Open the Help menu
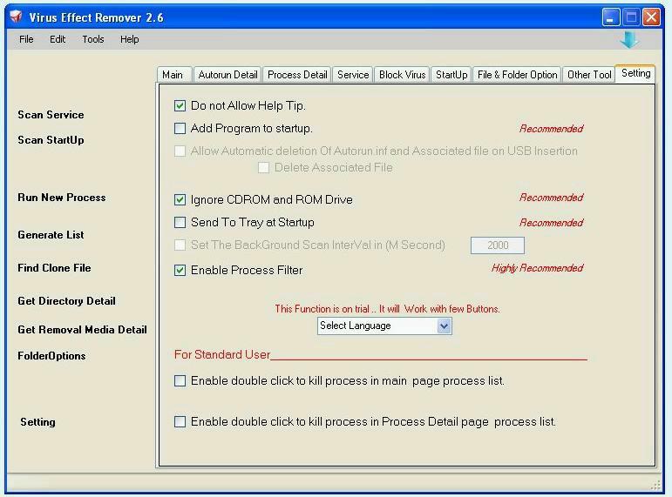Viewport: 672px width, 497px height. (x=129, y=39)
